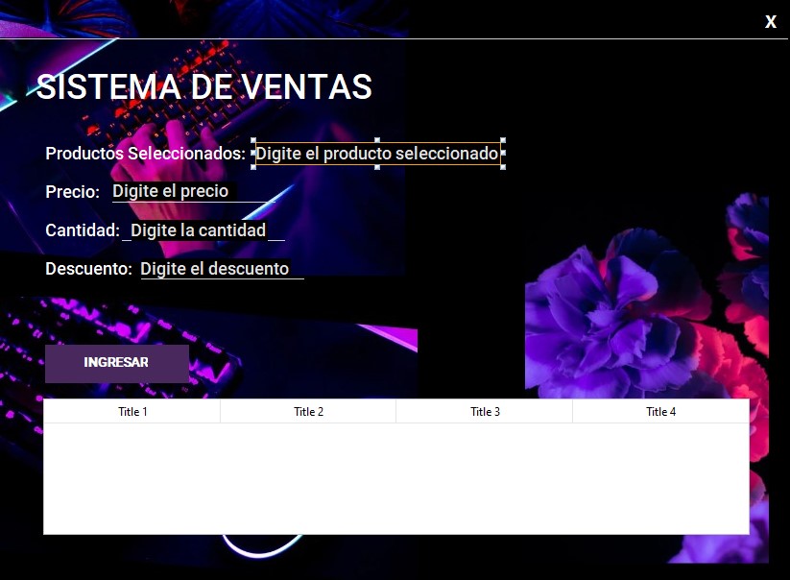Click the empty table body area
The image size is (790, 580).
coord(395,477)
